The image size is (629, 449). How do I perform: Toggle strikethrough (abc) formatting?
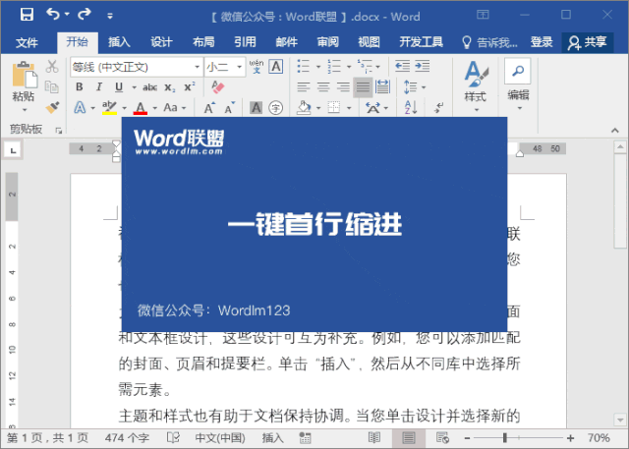point(149,87)
